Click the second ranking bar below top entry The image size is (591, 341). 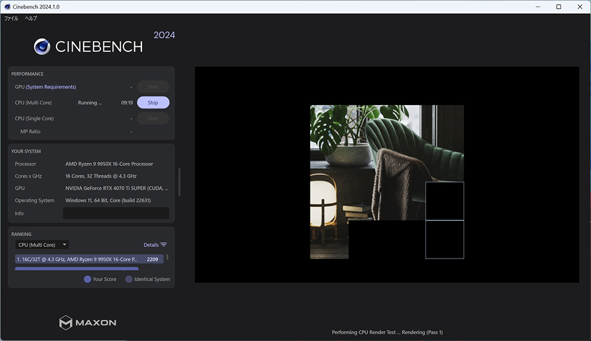[77, 269]
